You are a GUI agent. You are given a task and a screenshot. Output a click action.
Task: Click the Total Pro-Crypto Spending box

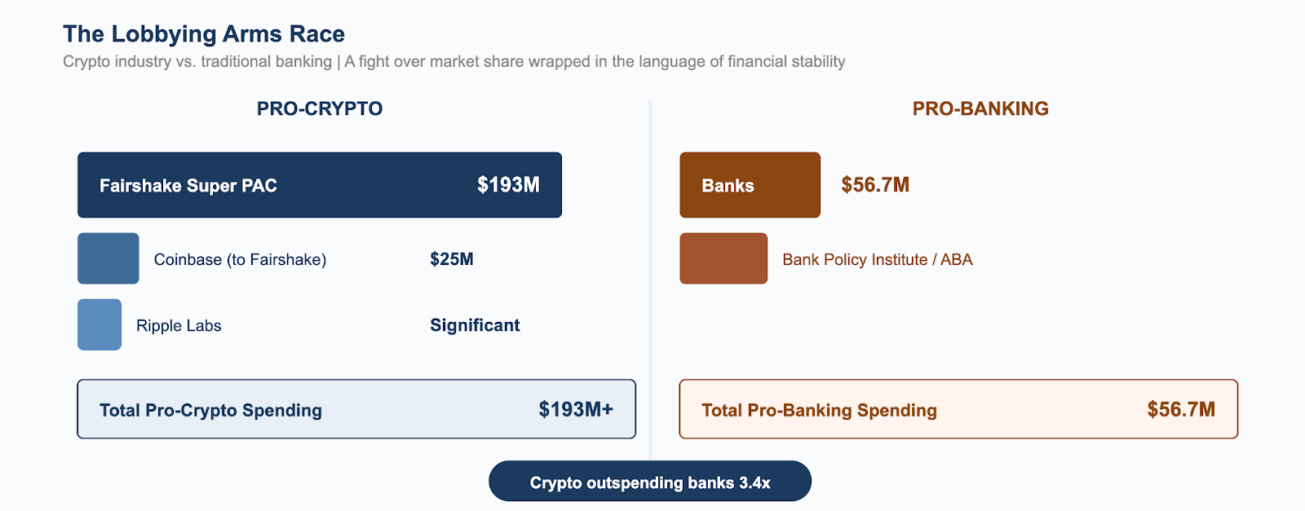356,409
